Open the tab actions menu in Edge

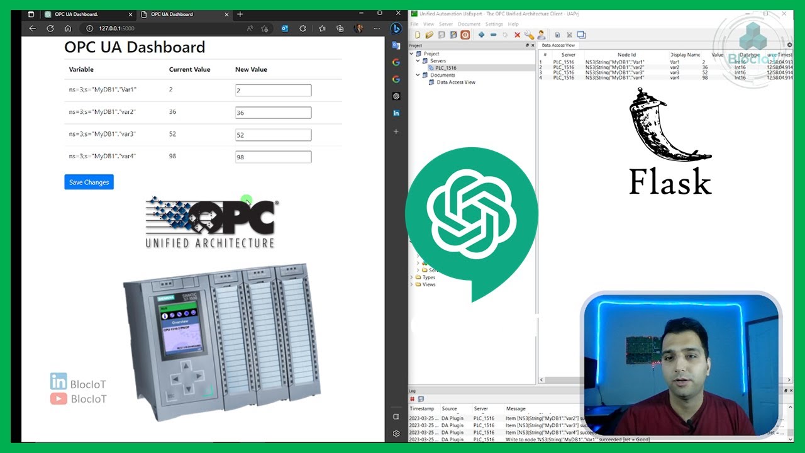click(31, 14)
